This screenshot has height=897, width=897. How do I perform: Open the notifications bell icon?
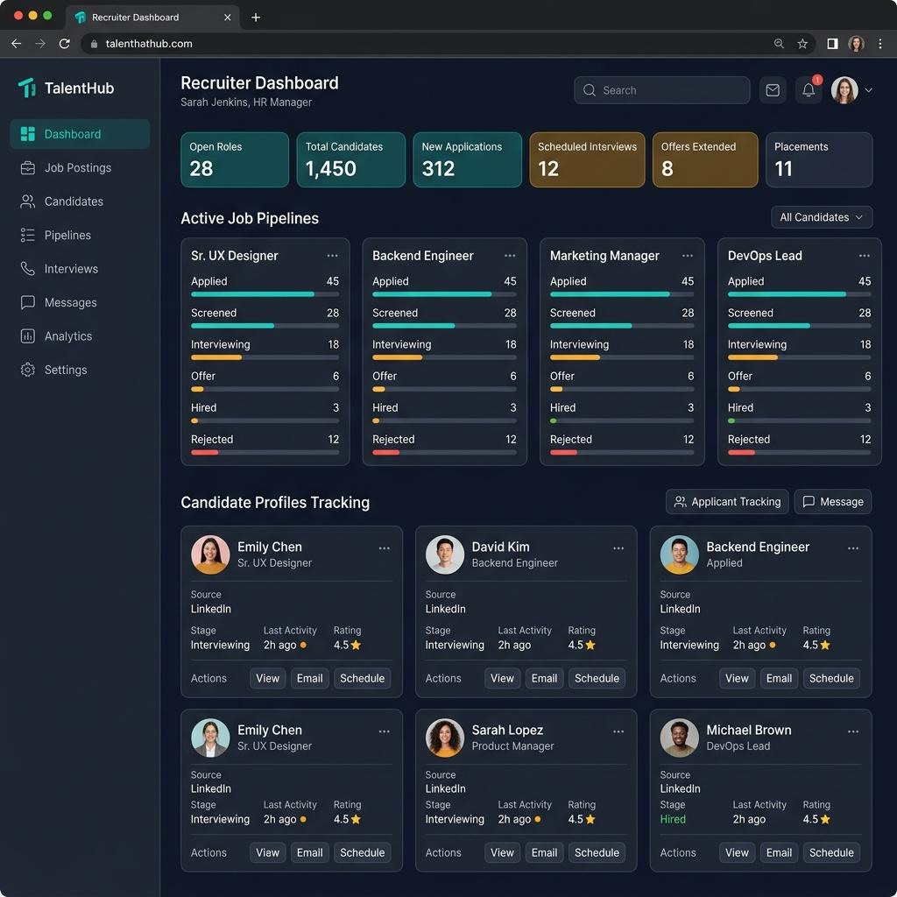(x=809, y=90)
